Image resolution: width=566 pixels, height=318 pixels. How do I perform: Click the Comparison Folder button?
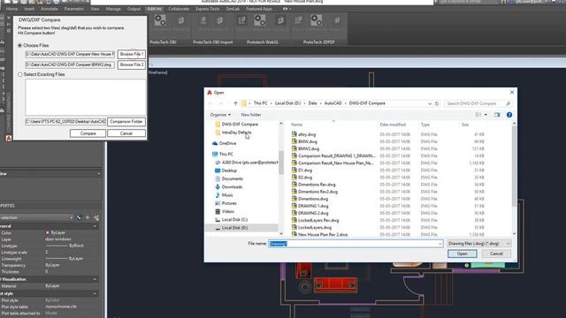click(126, 122)
